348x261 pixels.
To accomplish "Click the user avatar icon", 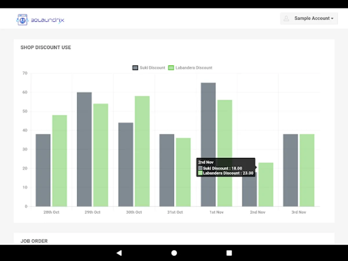I will click(x=286, y=19).
